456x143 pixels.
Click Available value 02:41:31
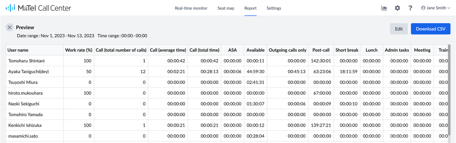point(256,82)
